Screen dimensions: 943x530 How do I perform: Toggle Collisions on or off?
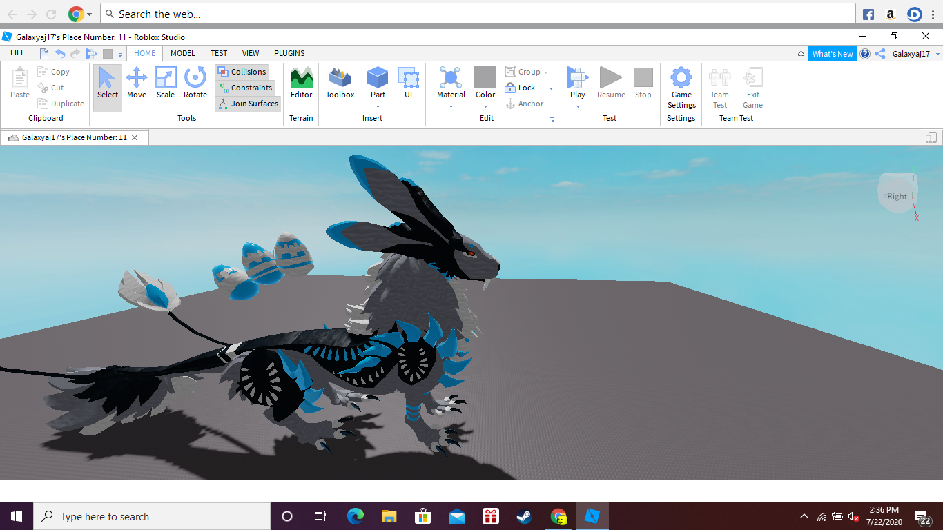click(242, 72)
